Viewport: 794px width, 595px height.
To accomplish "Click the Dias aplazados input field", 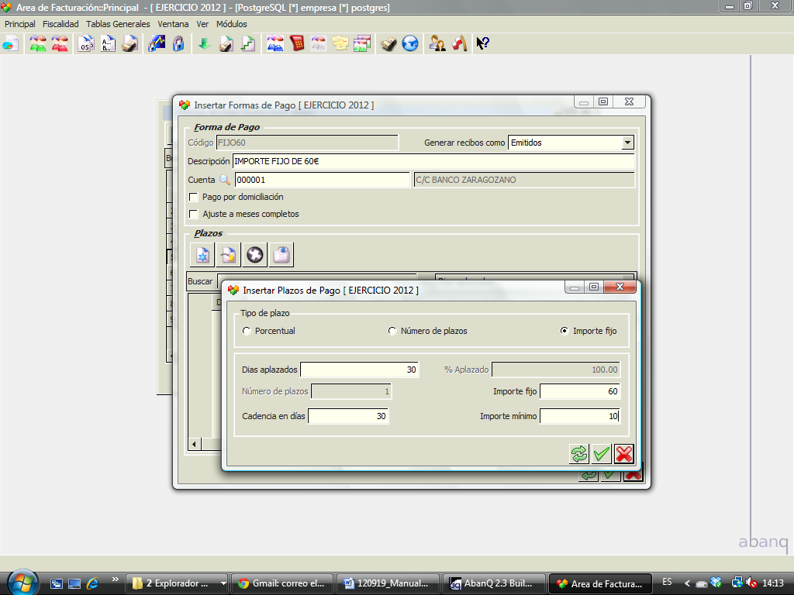I will 360,370.
